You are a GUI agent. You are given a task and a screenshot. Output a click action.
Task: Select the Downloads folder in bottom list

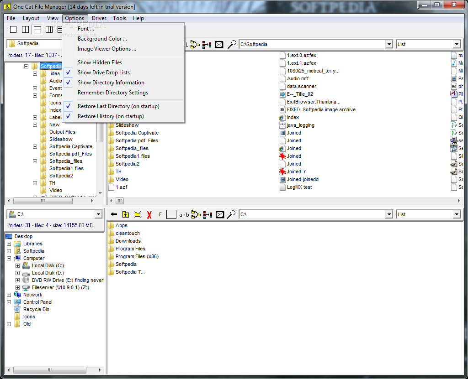tap(128, 241)
